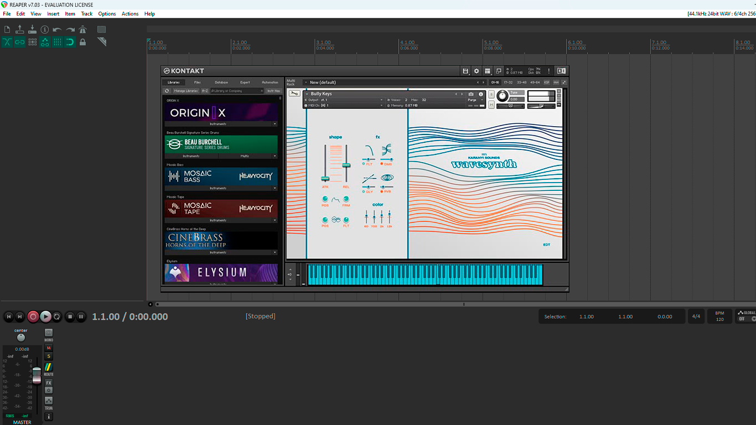Viewport: 756px width, 425px height.
Task: Open the Edit menu
Action: click(x=20, y=14)
